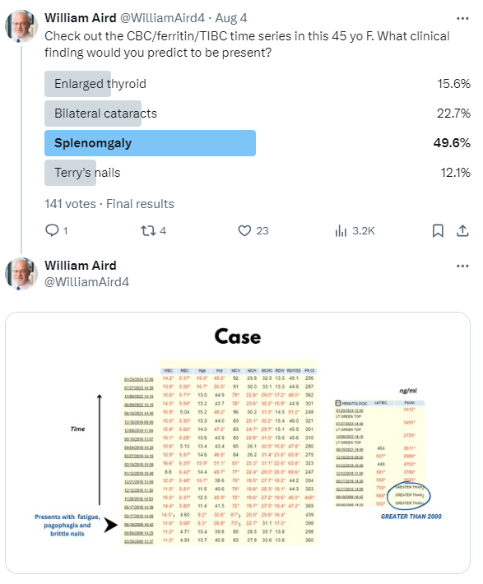Open the view analytics bar-chart icon
Viewport: 483px width, 584px height.
pyautogui.click(x=341, y=230)
